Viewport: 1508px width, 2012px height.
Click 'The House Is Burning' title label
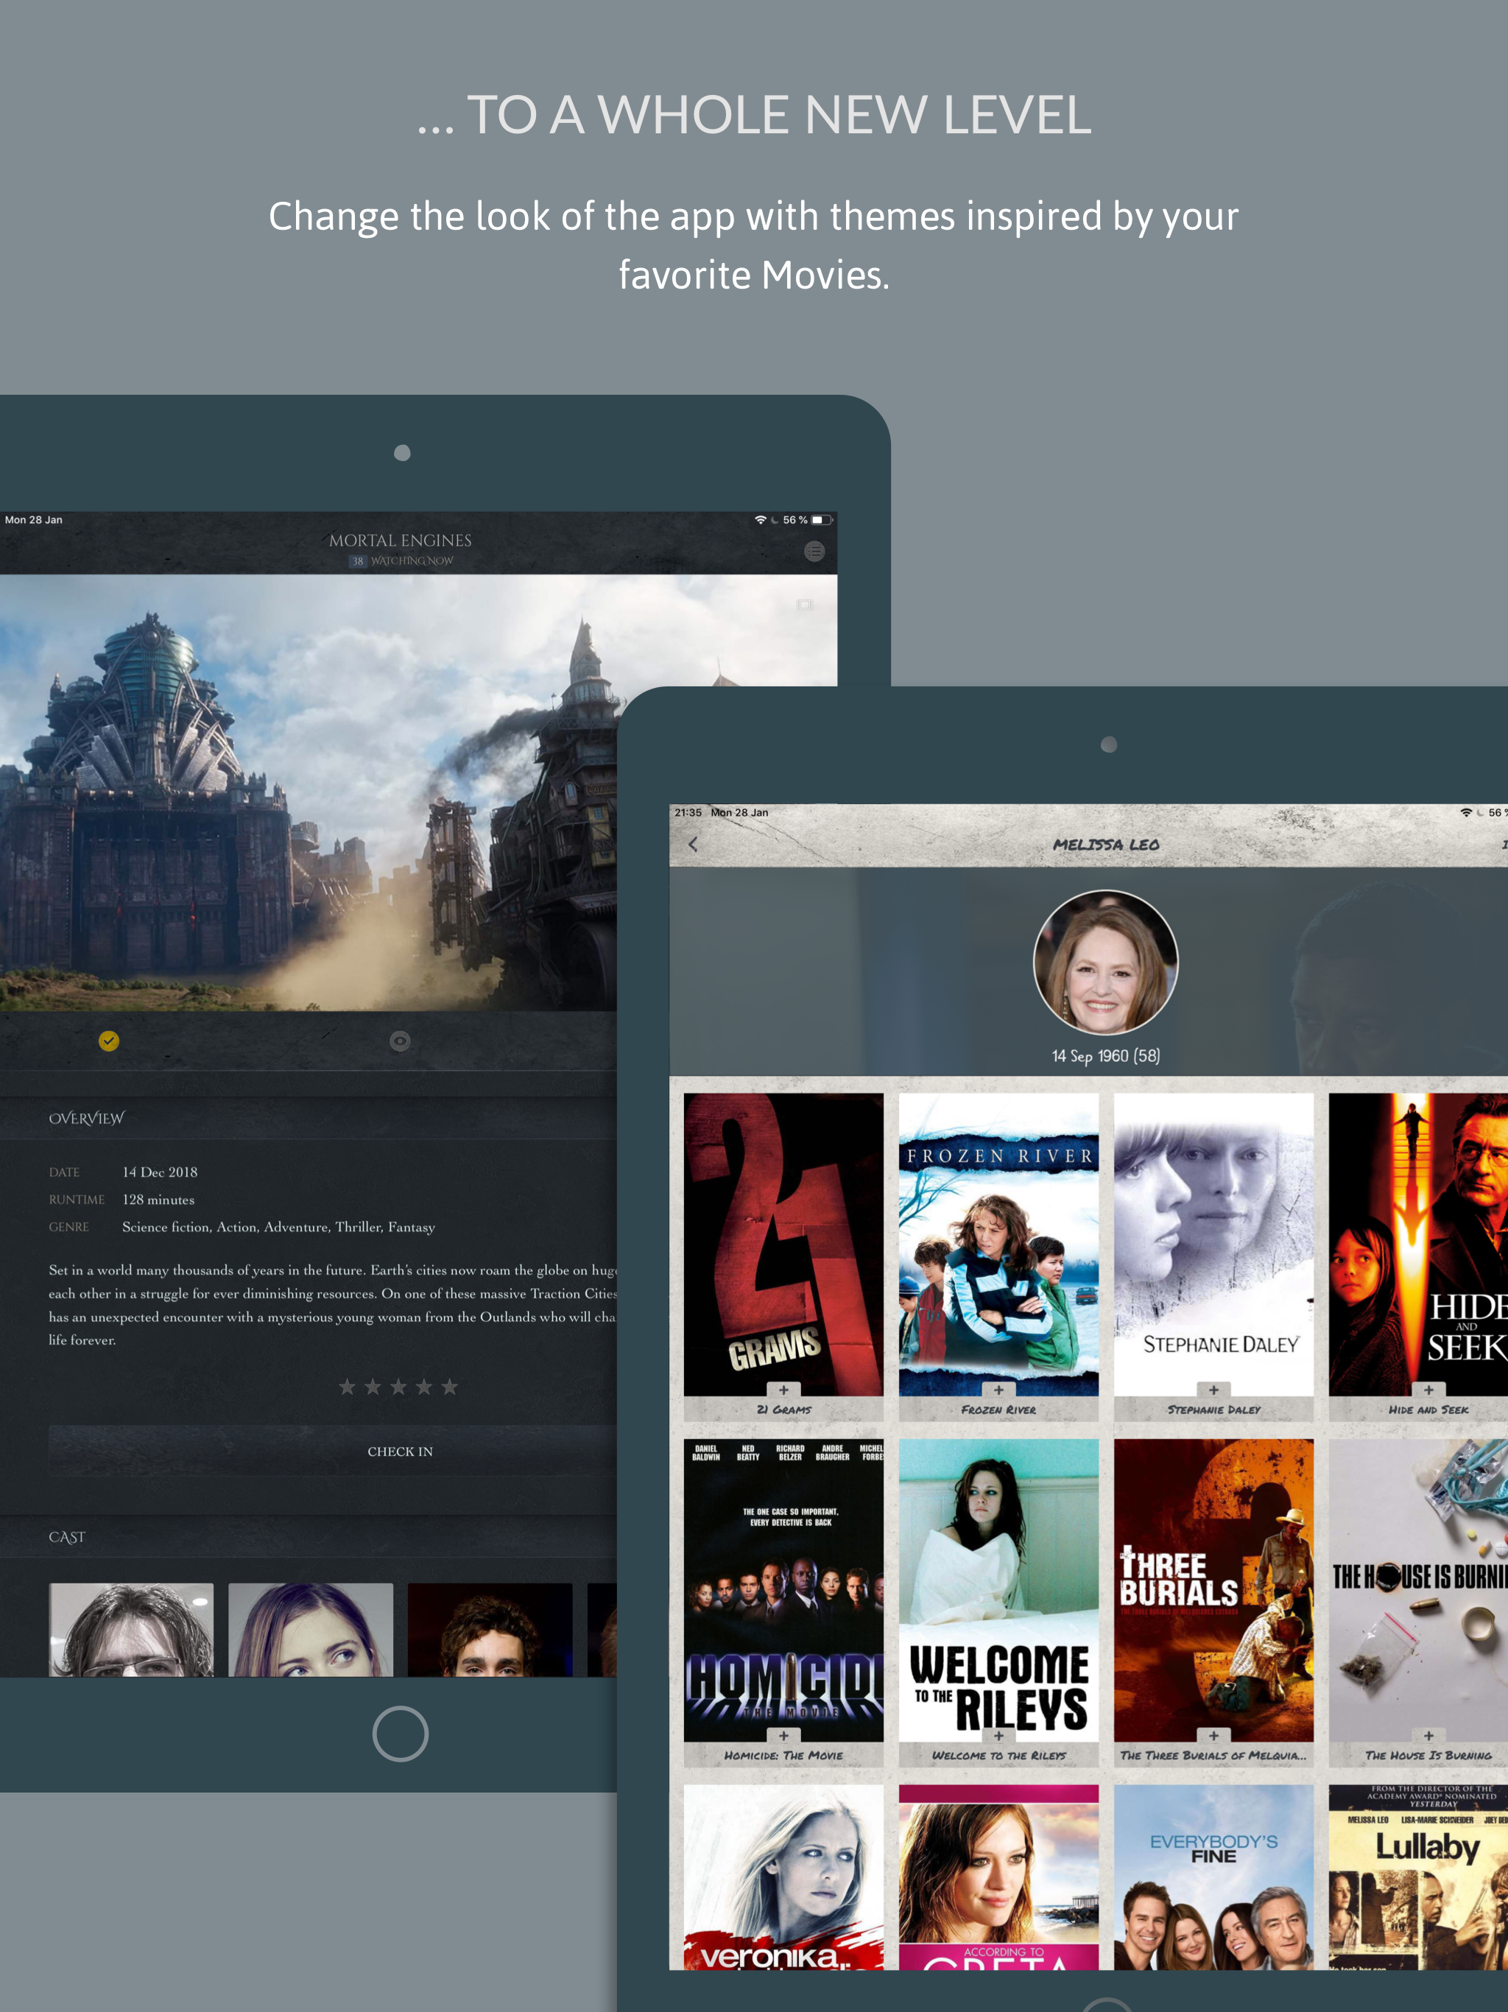coord(1429,1756)
